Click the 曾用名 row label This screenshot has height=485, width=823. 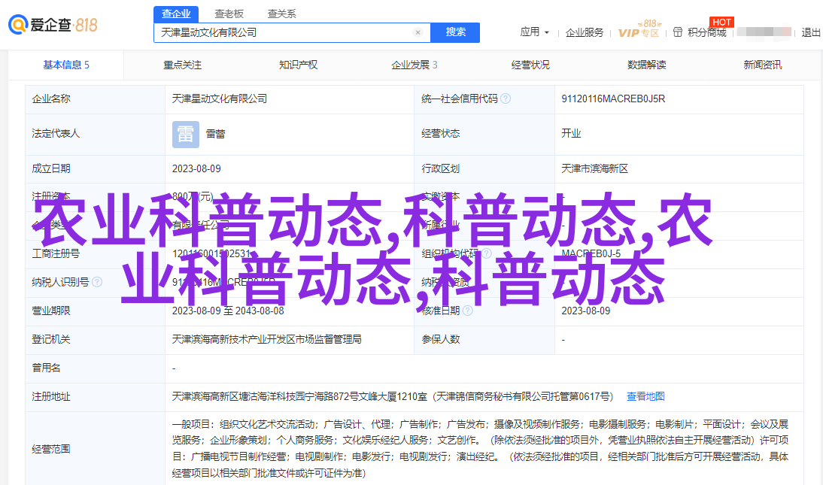(x=46, y=368)
